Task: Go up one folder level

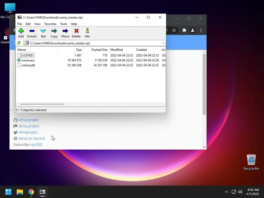Action: 19,43
